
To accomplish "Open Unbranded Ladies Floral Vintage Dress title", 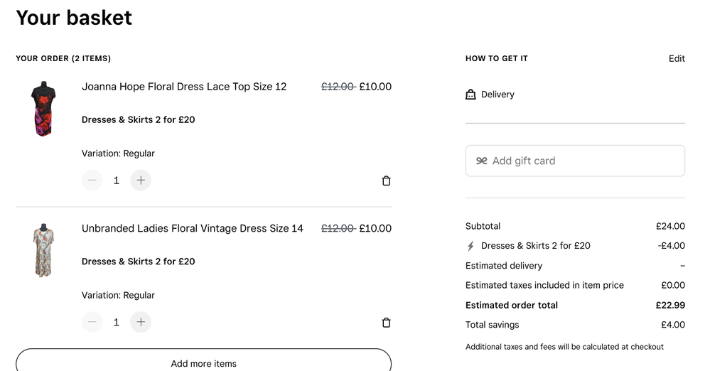I will [x=193, y=228].
